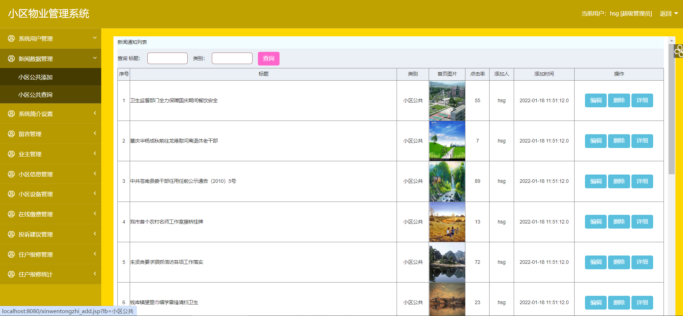Click the pink 查询 button
The image size is (683, 316).
click(269, 58)
